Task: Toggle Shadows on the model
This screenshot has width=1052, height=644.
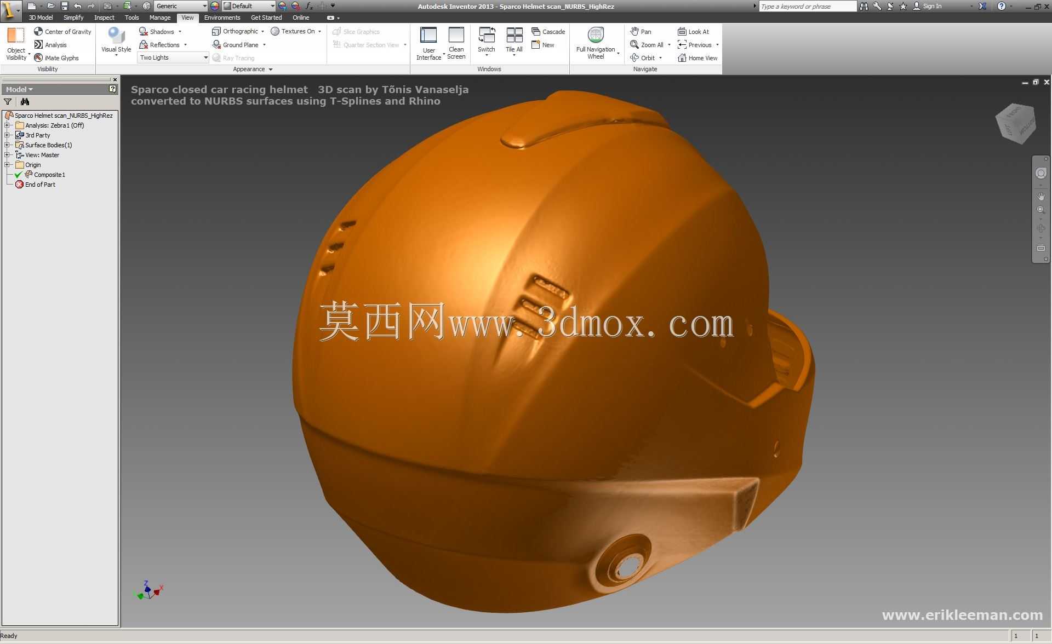Action: (x=157, y=32)
